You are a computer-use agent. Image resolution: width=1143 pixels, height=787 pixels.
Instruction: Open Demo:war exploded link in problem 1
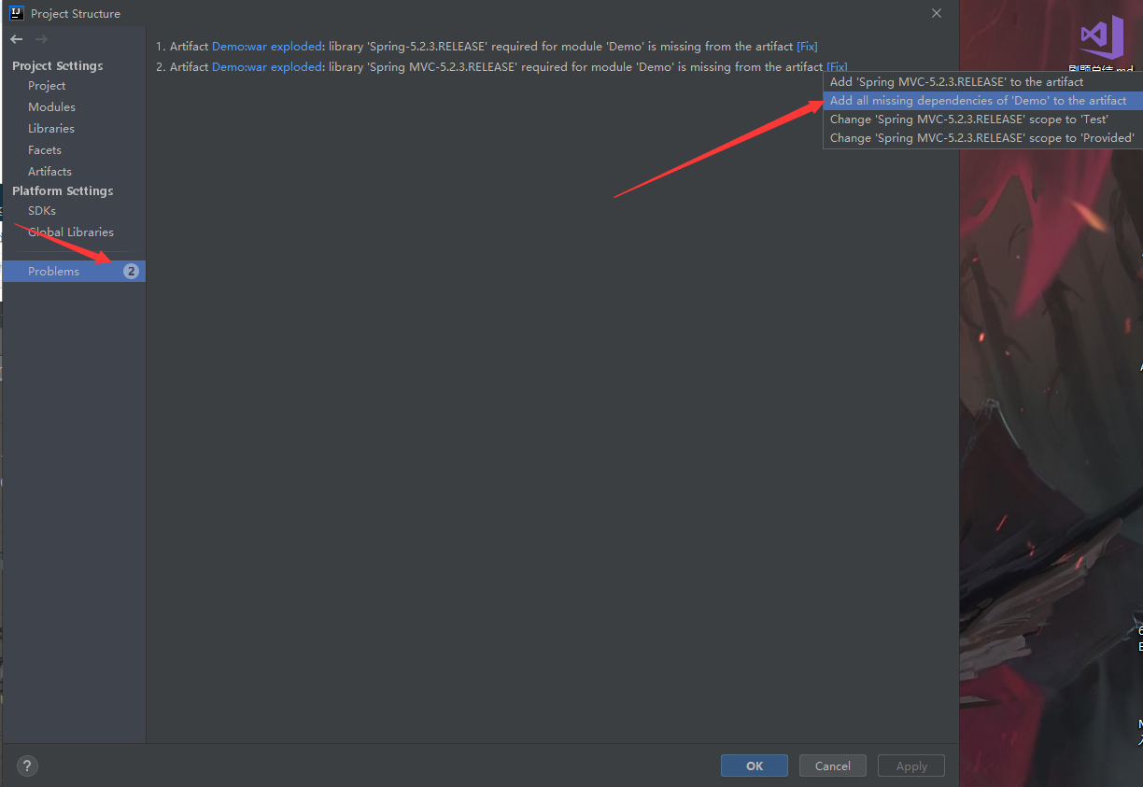point(267,46)
